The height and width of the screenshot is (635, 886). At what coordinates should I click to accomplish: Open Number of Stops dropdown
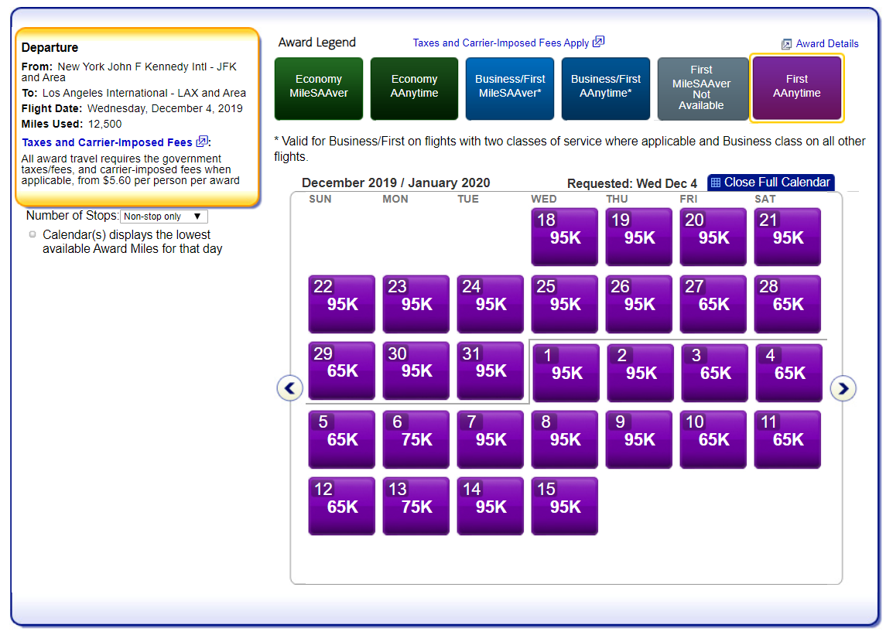click(x=164, y=217)
